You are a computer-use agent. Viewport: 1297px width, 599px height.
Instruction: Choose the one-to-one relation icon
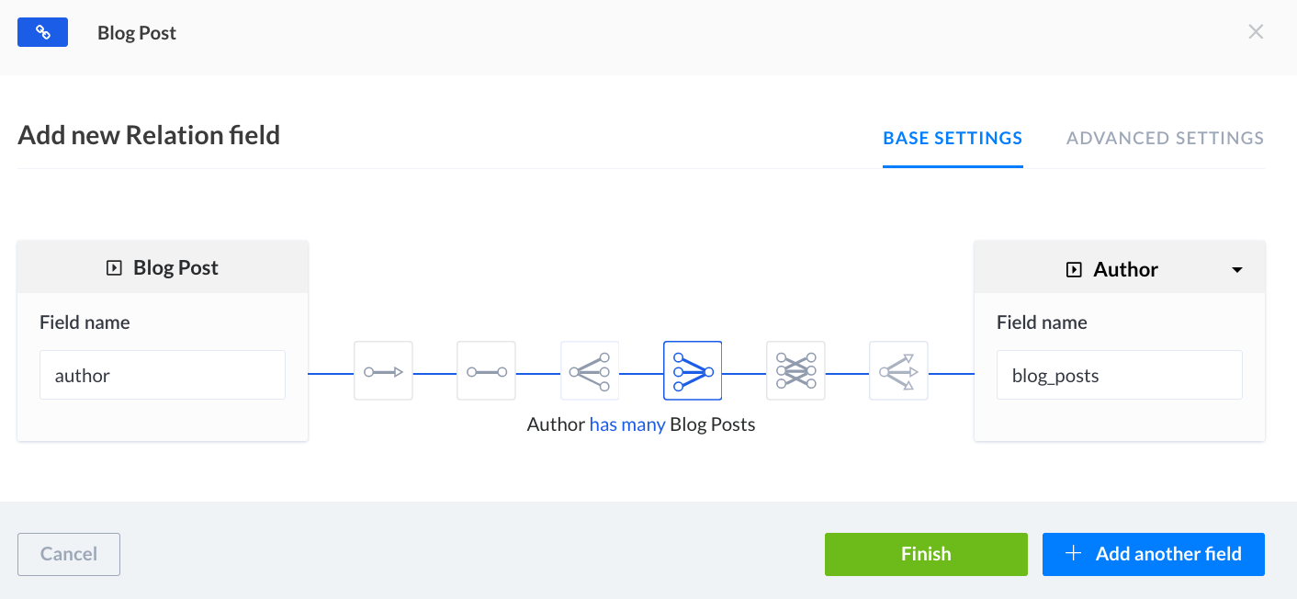pyautogui.click(x=486, y=371)
